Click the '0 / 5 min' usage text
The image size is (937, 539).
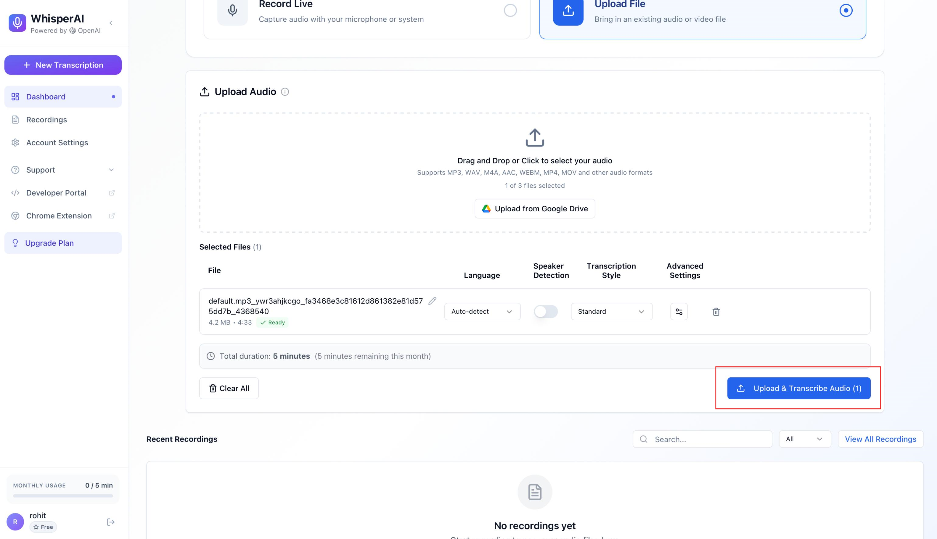(x=99, y=485)
